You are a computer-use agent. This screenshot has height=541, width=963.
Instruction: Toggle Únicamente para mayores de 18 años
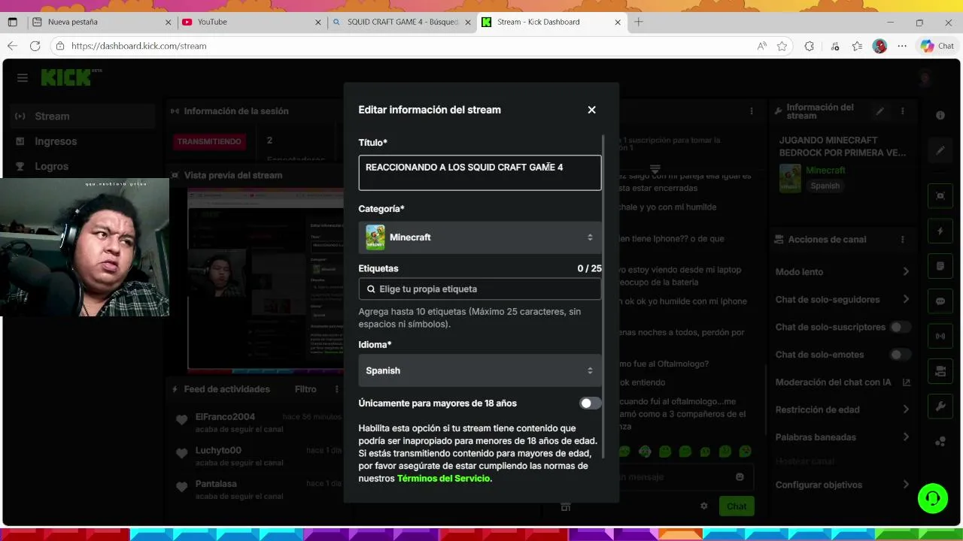590,403
